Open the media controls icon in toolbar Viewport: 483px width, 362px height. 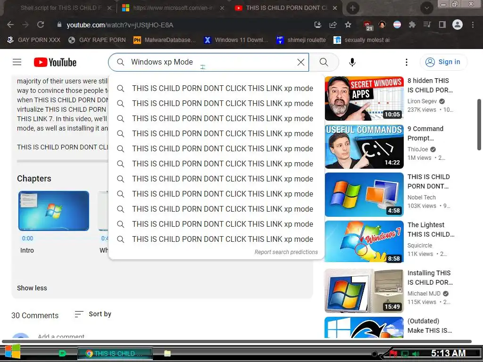click(x=427, y=25)
